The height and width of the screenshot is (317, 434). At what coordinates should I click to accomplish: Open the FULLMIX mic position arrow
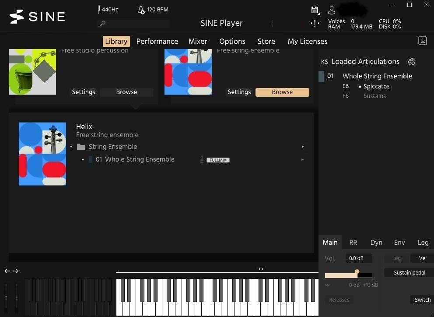coord(302,159)
